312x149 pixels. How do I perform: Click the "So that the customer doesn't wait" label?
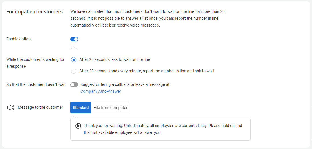pos(36,84)
